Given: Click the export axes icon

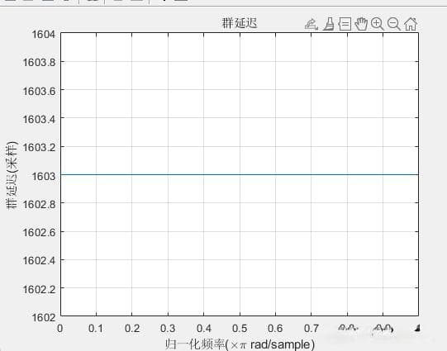Looking at the screenshot, I should pos(311,24).
